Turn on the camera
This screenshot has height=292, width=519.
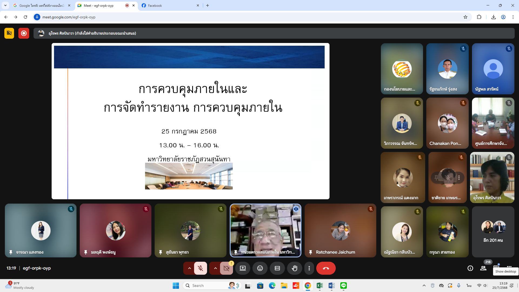point(226,268)
